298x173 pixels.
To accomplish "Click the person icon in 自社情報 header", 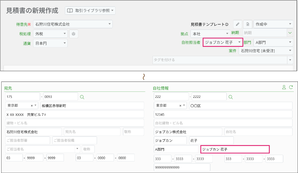I will [284, 87].
